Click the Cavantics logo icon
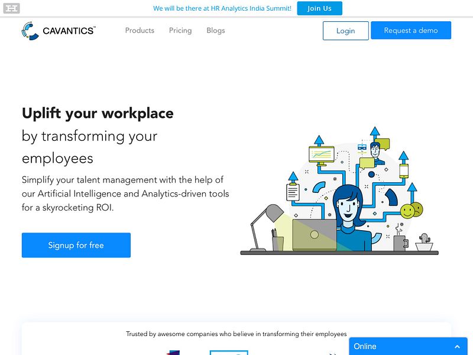Screen dimensions: 473x355 tap(30, 31)
